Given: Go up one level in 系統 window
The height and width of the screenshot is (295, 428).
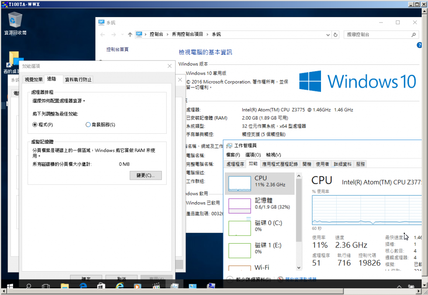Looking at the screenshot, I should (130, 35).
